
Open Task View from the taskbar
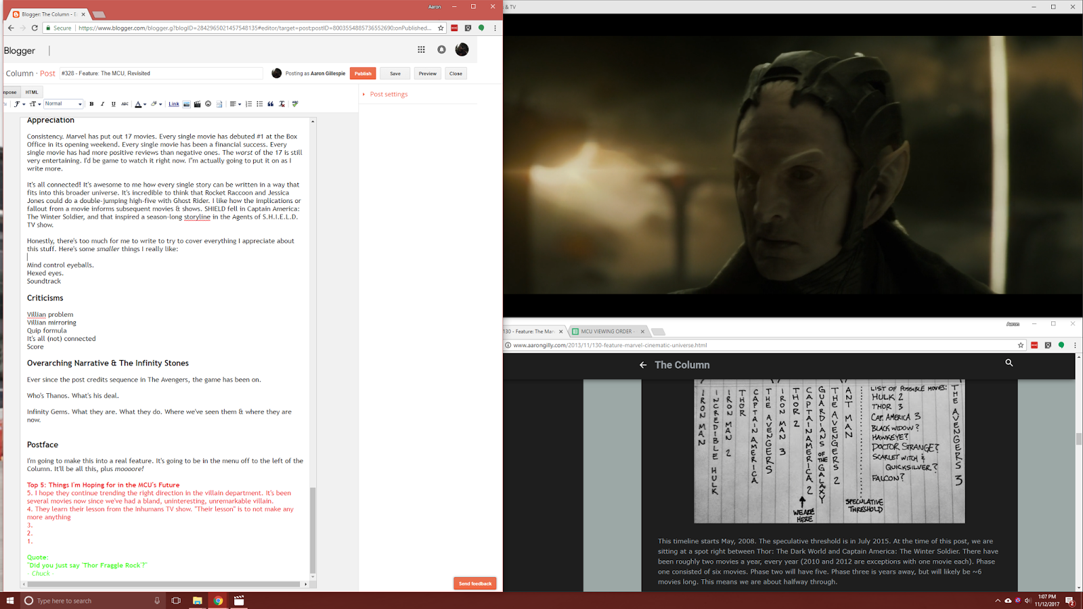[176, 600]
